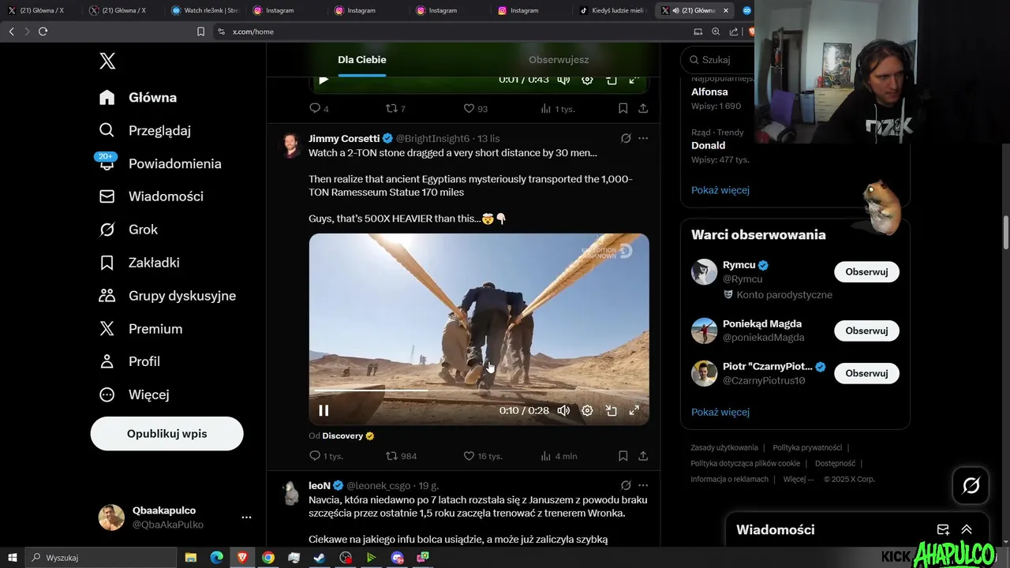Image resolution: width=1010 pixels, height=568 pixels.
Task: Open Steam from the taskbar
Action: pyautogui.click(x=320, y=558)
